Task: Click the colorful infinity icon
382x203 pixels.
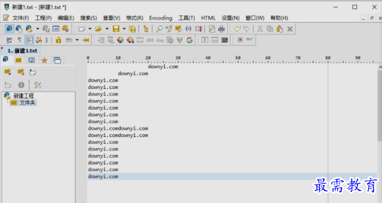Action: tap(39, 40)
